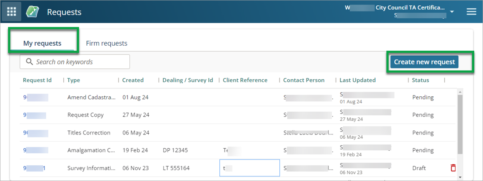Switch to the My requests tab
Image resolution: width=483 pixels, height=181 pixels.
(42, 43)
